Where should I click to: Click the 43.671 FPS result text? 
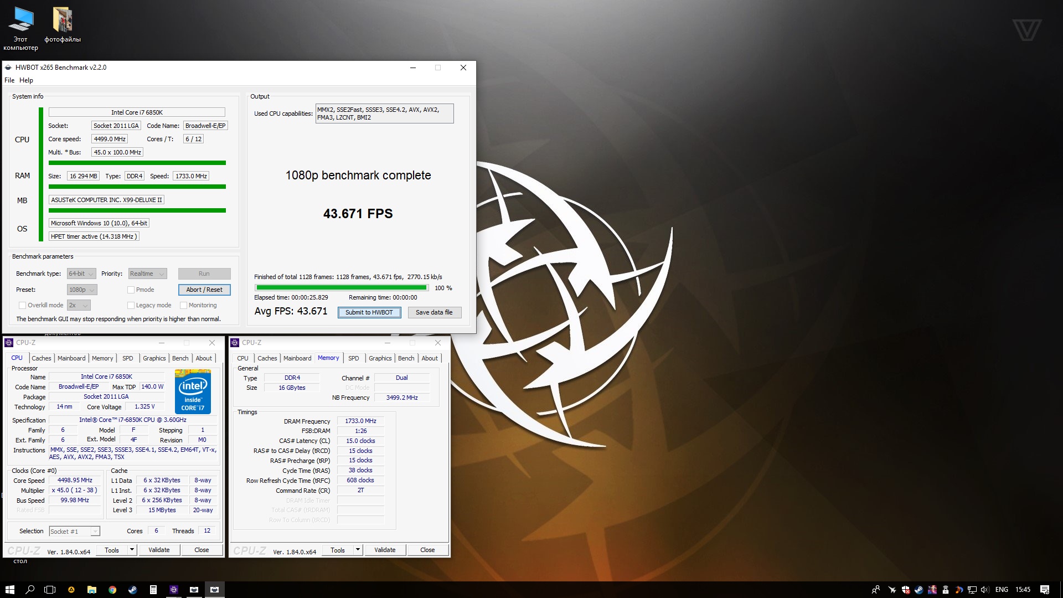click(358, 214)
